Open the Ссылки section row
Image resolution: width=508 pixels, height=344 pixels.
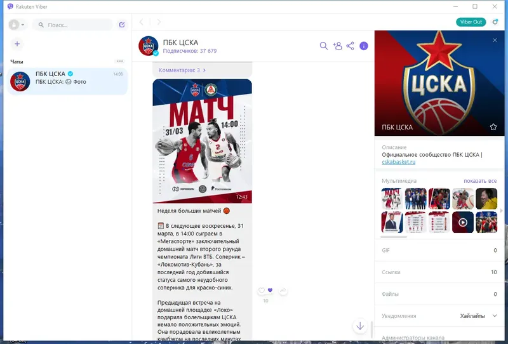[439, 272]
